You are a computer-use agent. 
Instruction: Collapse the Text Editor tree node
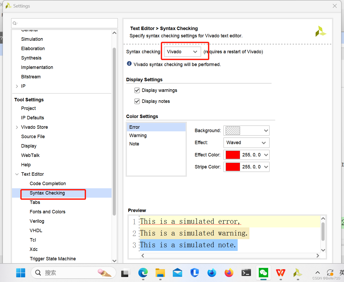pyautogui.click(x=17, y=174)
